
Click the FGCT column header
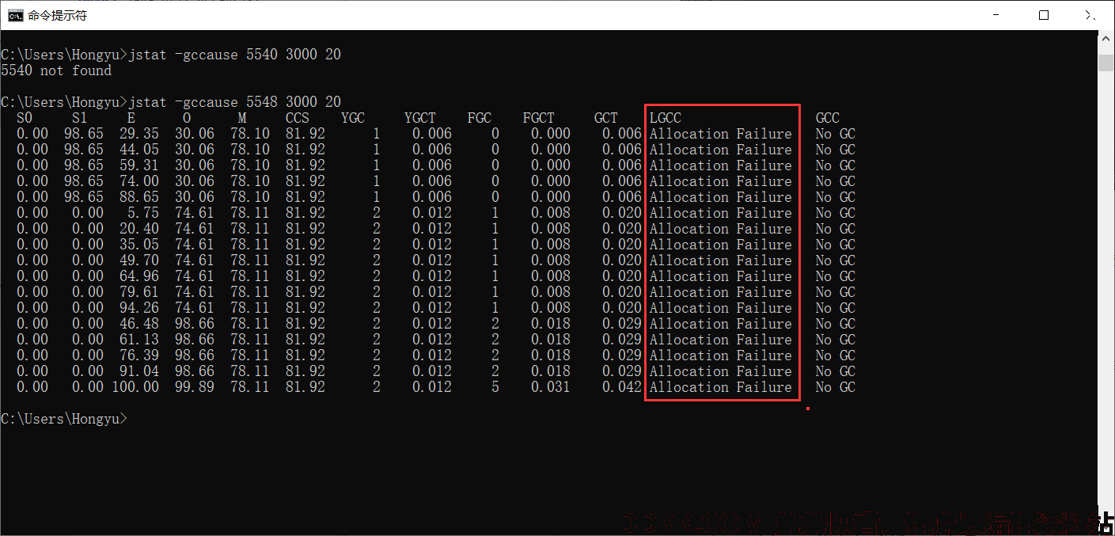tap(539, 118)
